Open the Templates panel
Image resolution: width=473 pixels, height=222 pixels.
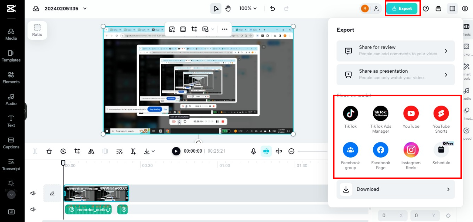(11, 56)
